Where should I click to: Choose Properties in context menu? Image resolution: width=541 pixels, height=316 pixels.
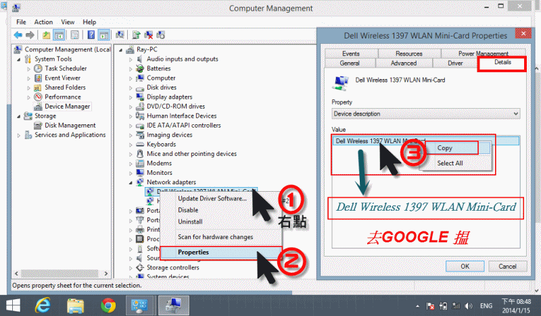(221, 253)
